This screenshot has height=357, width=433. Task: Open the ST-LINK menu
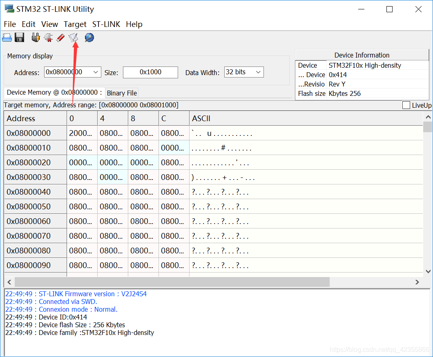(x=106, y=24)
